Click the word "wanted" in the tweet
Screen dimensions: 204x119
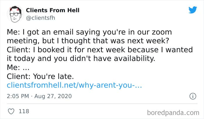179,50
